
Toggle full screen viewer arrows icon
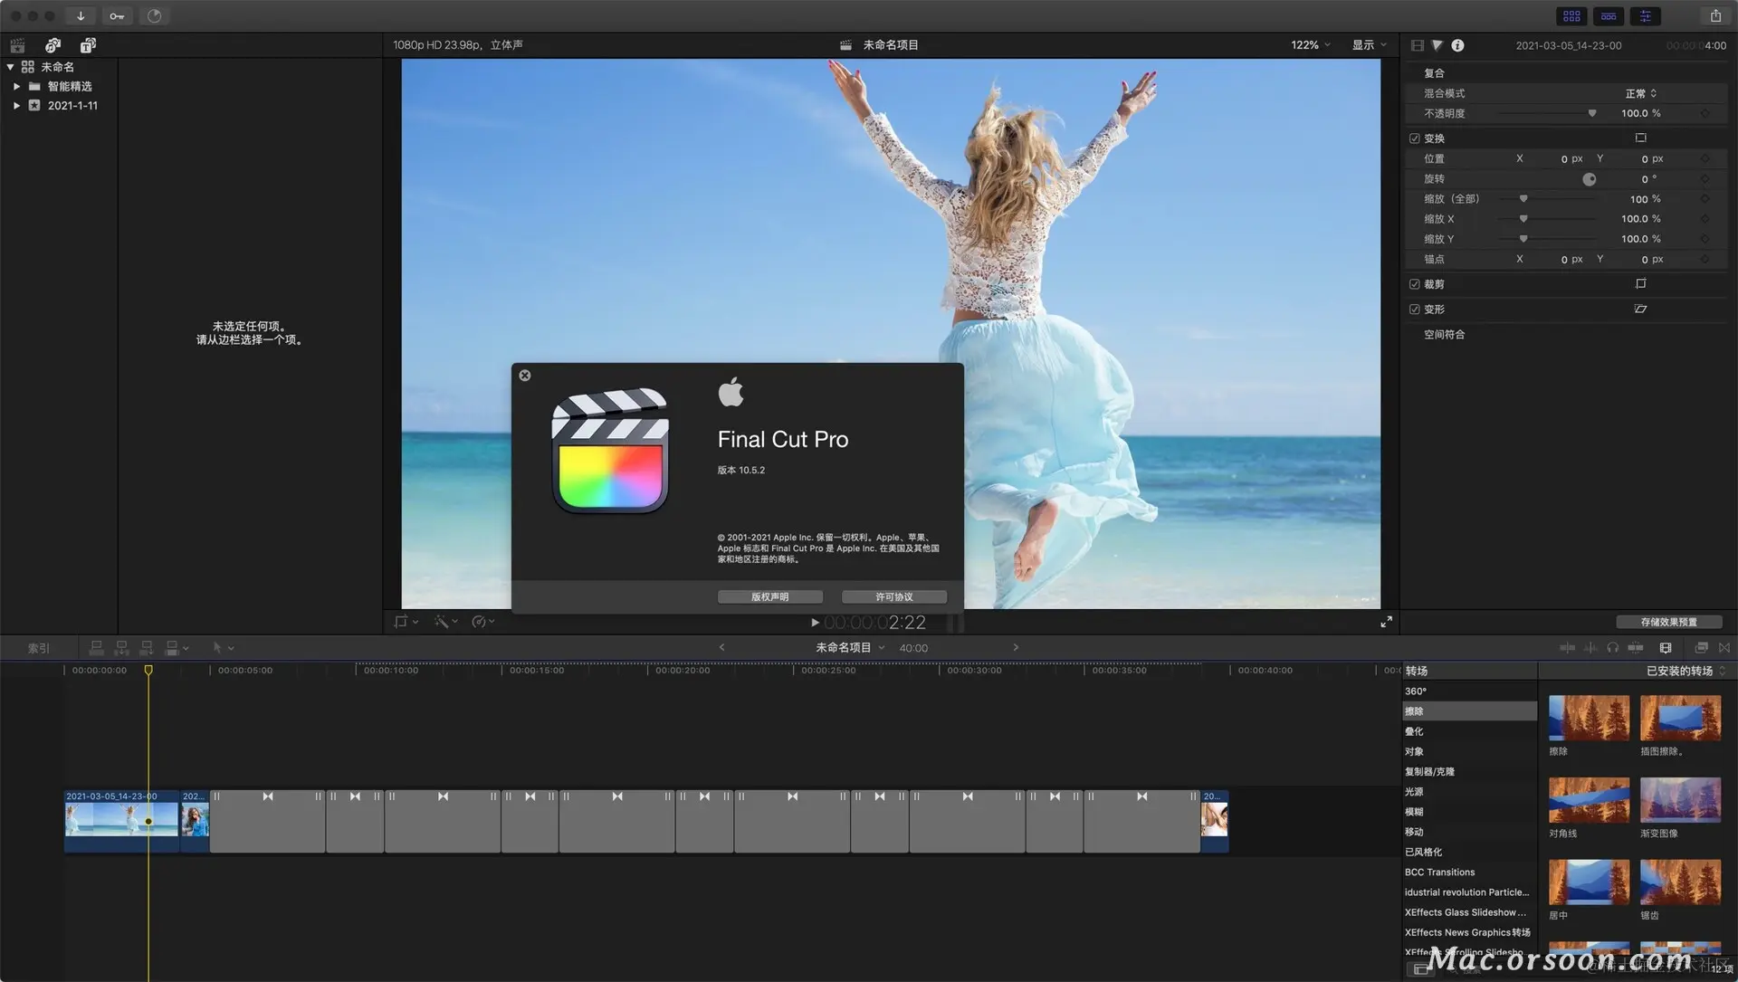tap(1386, 622)
